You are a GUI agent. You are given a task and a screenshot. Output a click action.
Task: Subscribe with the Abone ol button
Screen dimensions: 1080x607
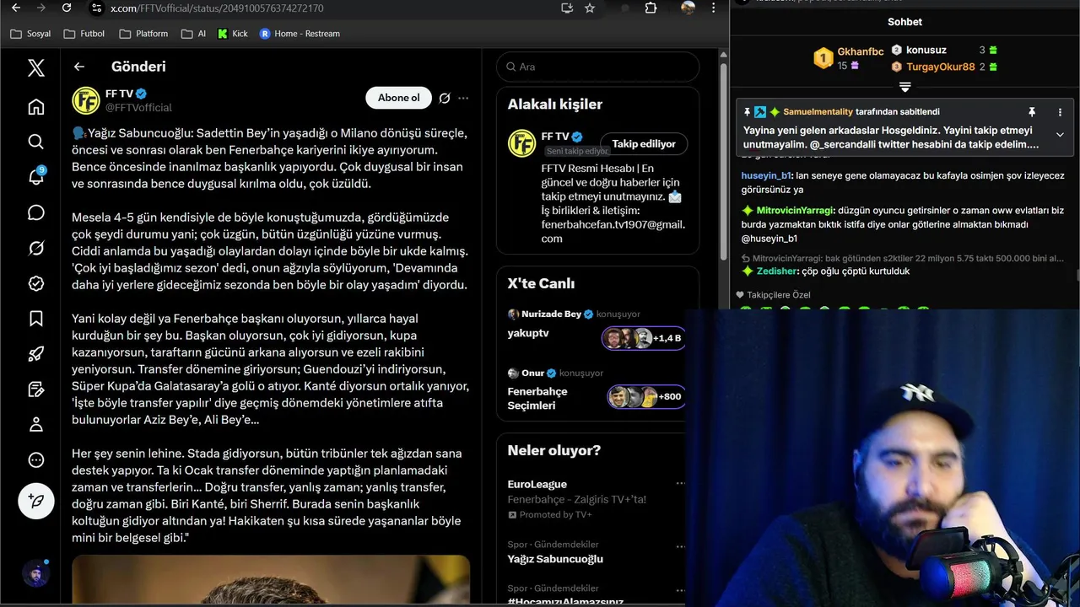398,98
